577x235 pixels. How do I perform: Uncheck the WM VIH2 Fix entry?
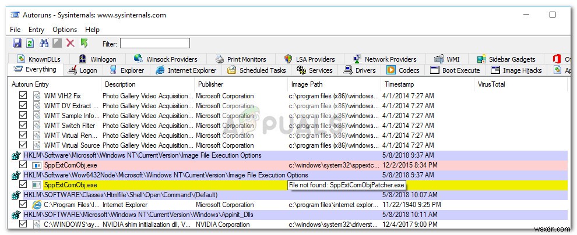[23, 96]
